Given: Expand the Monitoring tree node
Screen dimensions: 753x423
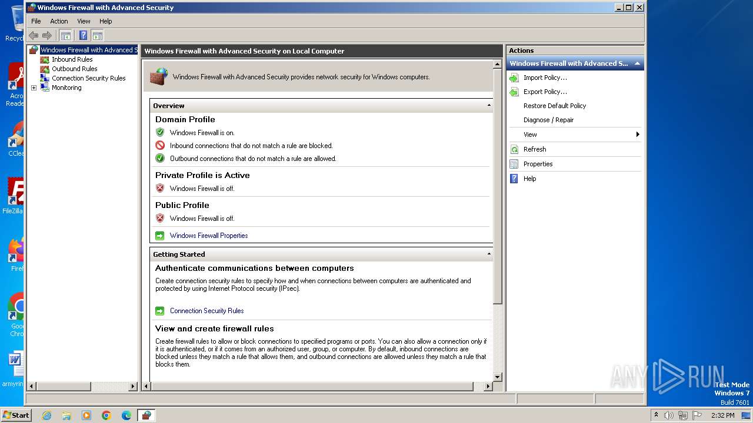Looking at the screenshot, I should (x=34, y=88).
